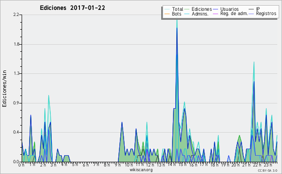
Task: Click the y-axis value 1.8
Action: click(16, 44)
